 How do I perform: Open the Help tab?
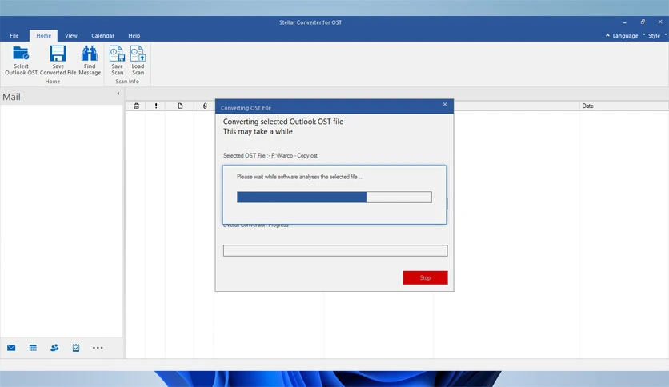134,36
